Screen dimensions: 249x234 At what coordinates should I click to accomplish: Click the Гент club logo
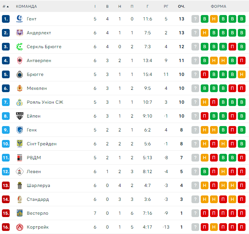point(20,19)
